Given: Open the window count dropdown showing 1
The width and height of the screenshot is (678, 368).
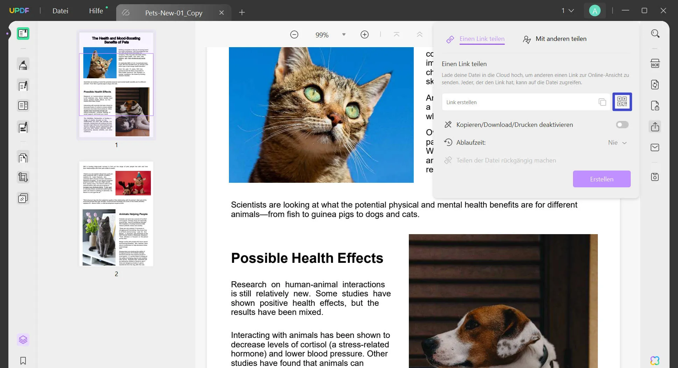Looking at the screenshot, I should [567, 11].
